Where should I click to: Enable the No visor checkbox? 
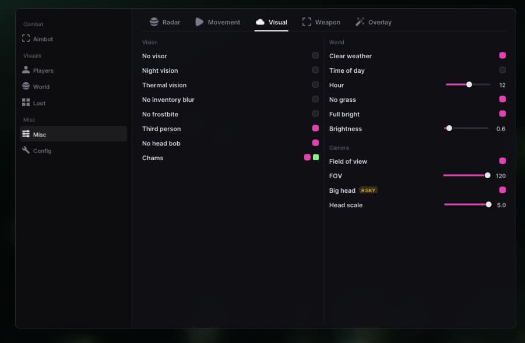click(x=315, y=55)
